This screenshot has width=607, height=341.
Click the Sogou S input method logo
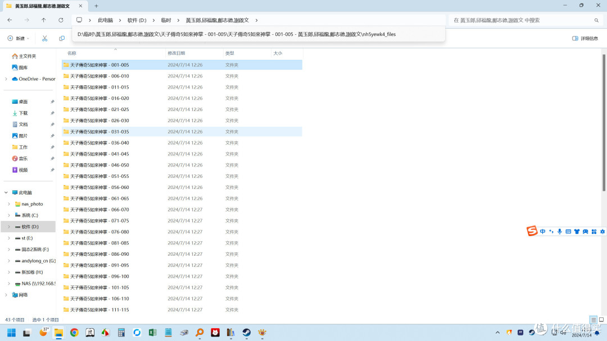[x=532, y=231]
